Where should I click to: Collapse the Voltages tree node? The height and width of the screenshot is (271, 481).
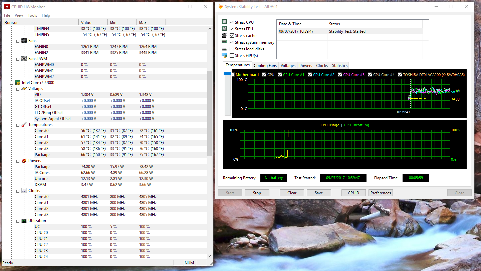[18, 89]
